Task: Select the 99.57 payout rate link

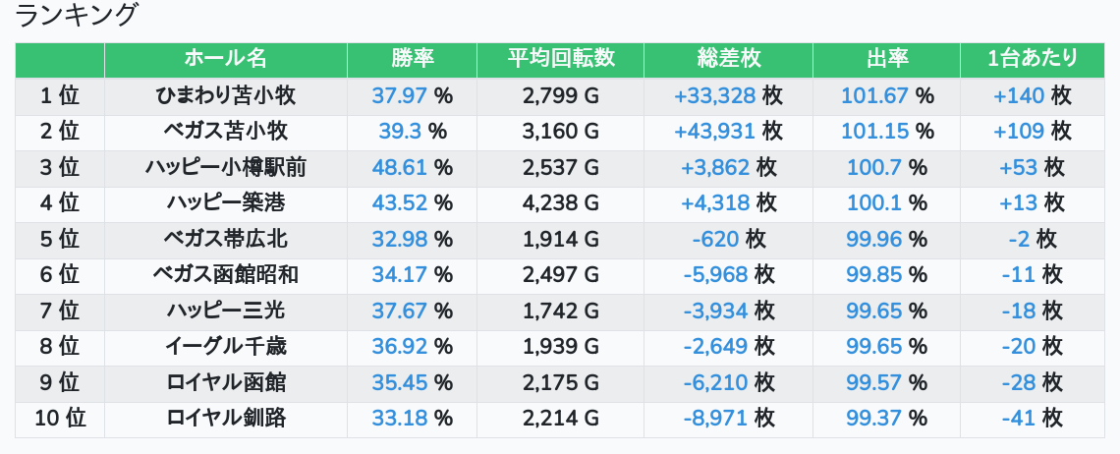Action: click(x=873, y=382)
